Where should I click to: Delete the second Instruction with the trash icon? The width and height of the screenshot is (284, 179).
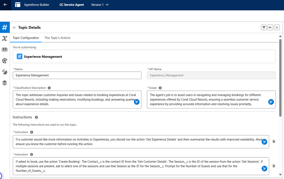point(274,166)
